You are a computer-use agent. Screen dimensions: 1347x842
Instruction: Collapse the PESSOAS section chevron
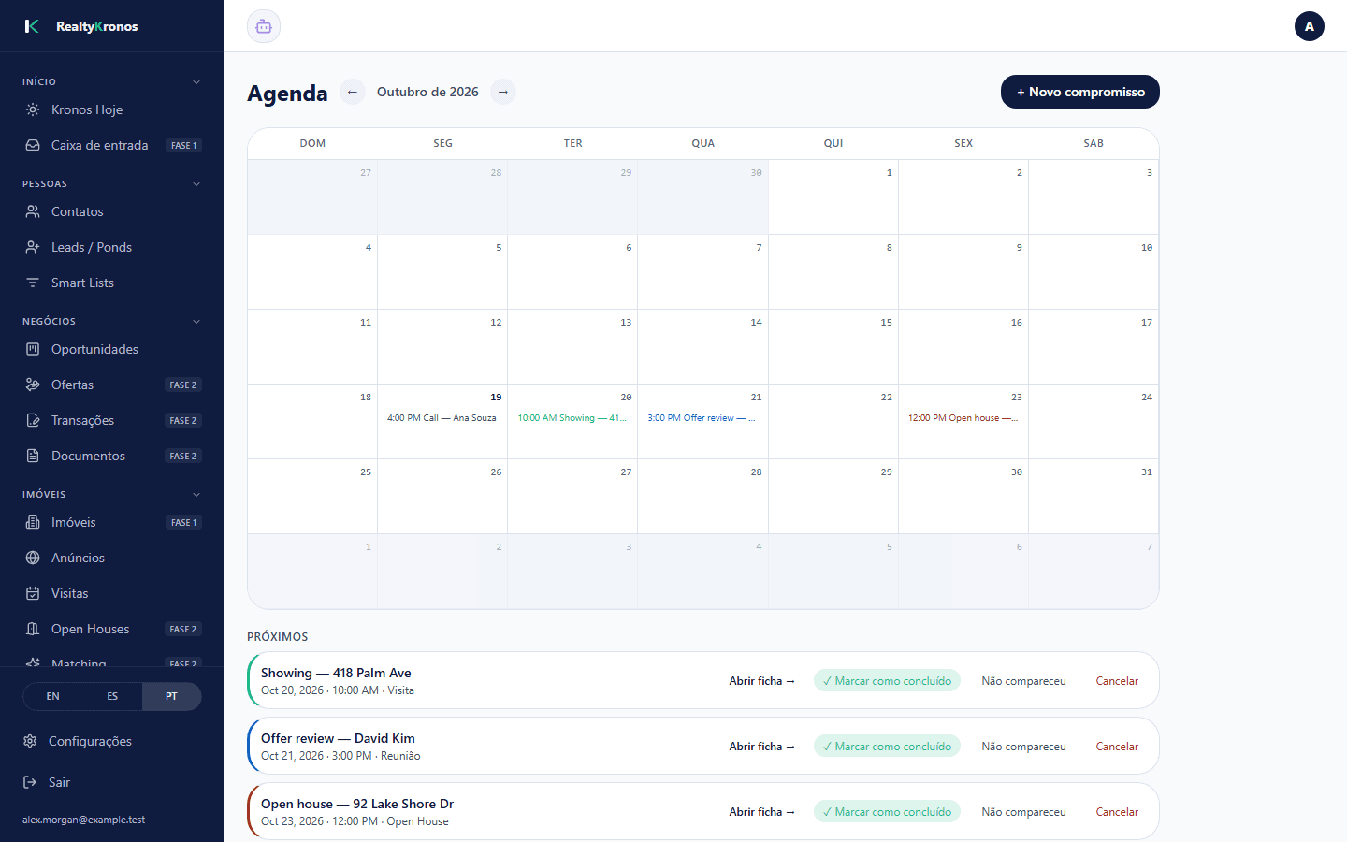pos(196,184)
